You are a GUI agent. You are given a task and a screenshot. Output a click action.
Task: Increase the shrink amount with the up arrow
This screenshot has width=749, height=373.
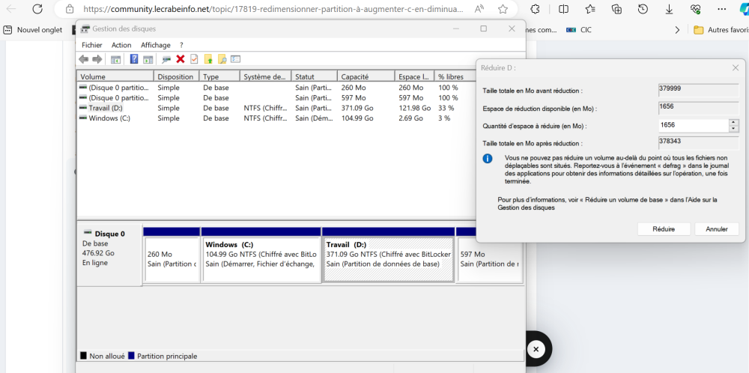[x=733, y=123]
